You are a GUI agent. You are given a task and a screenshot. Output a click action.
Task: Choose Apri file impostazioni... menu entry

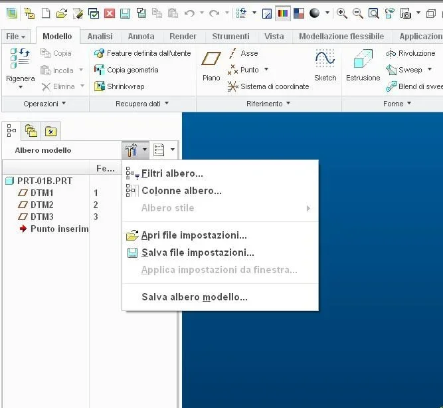tap(221, 235)
